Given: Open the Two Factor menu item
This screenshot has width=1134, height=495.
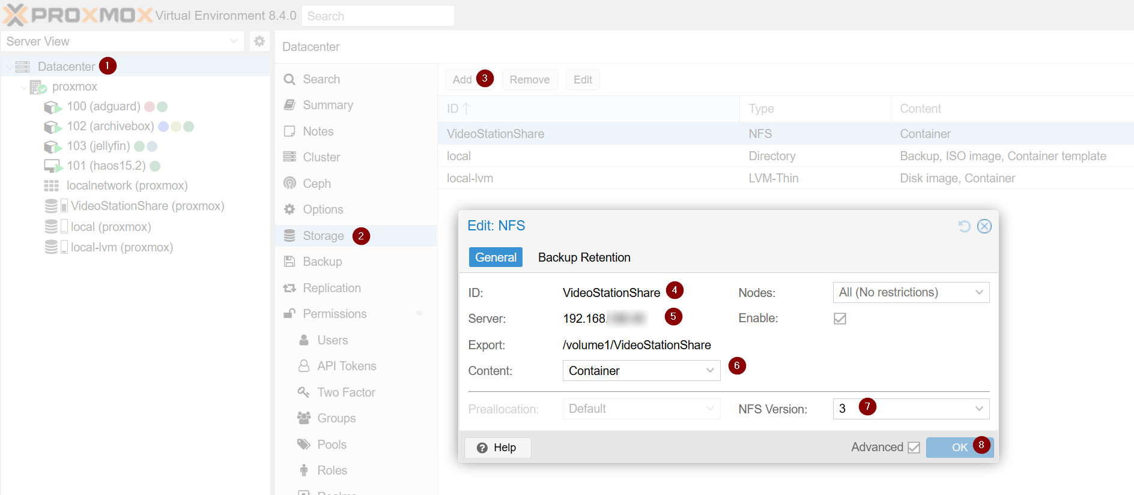Looking at the screenshot, I should tap(356, 392).
